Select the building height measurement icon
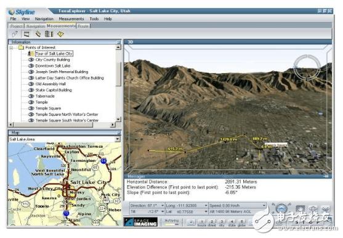The width and height of the screenshot is (343, 238). [x=49, y=34]
